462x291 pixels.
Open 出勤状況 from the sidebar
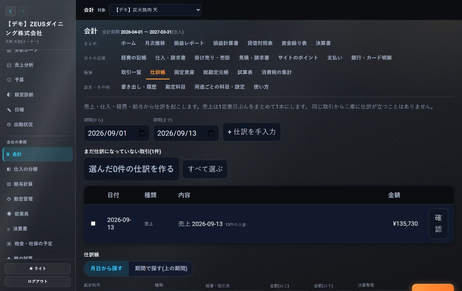pyautogui.click(x=38, y=125)
